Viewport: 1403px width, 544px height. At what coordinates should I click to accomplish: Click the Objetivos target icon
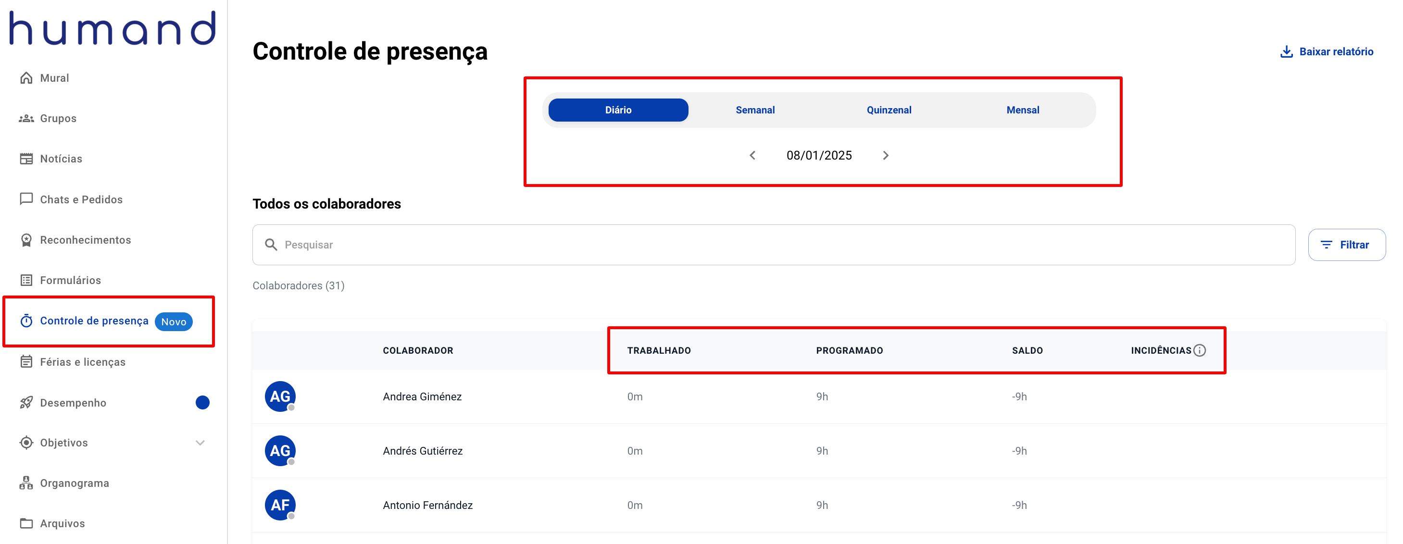coord(26,443)
